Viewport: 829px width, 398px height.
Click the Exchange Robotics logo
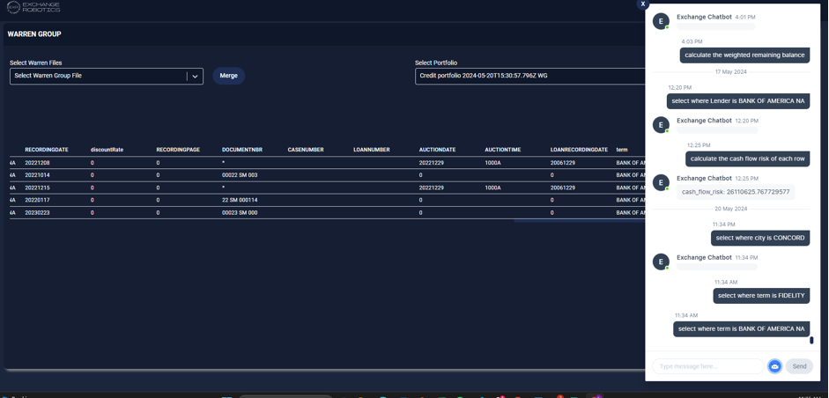(x=33, y=7)
